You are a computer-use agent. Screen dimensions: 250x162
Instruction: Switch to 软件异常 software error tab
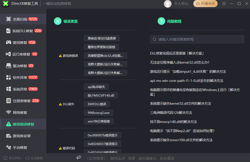click(x=20, y=77)
